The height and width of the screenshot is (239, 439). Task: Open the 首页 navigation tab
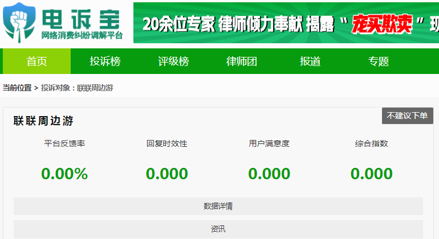[36, 61]
